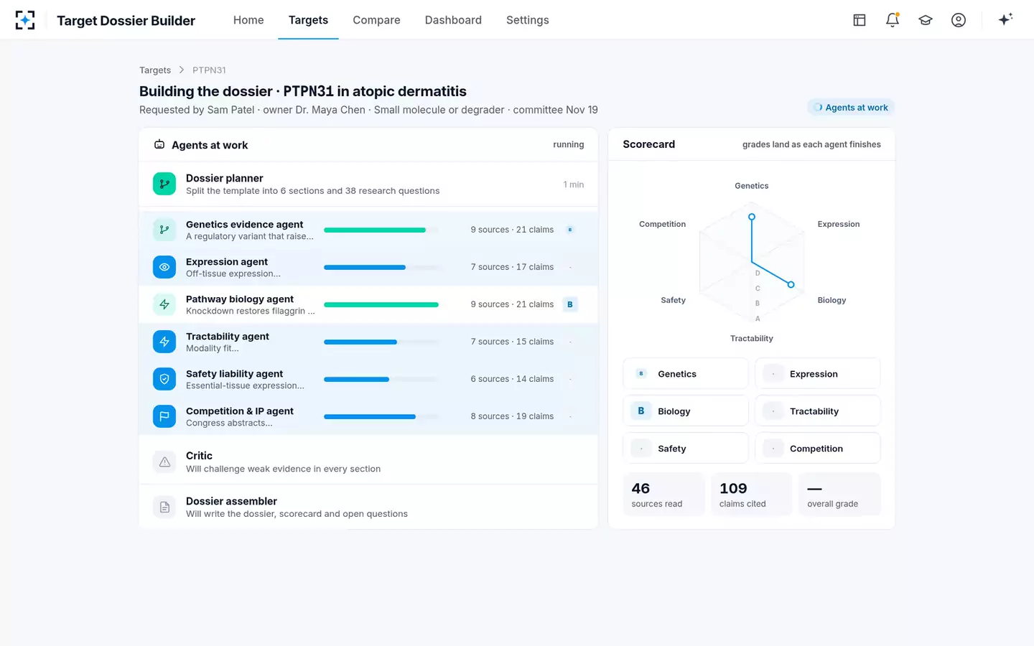
Task: Click the "109" claims cited stat
Action: [x=752, y=494]
